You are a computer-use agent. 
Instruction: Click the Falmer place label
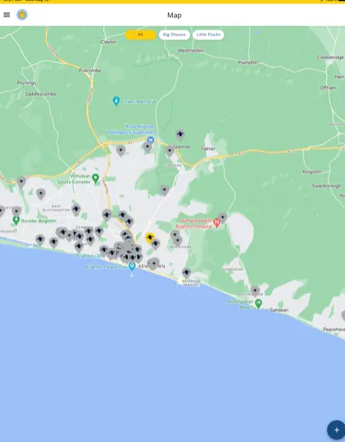click(x=208, y=148)
